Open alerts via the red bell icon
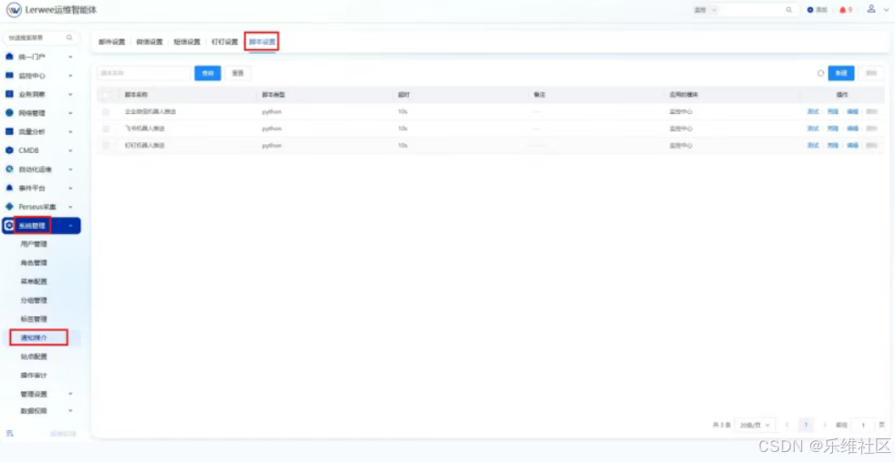The width and height of the screenshot is (895, 462). (842, 10)
